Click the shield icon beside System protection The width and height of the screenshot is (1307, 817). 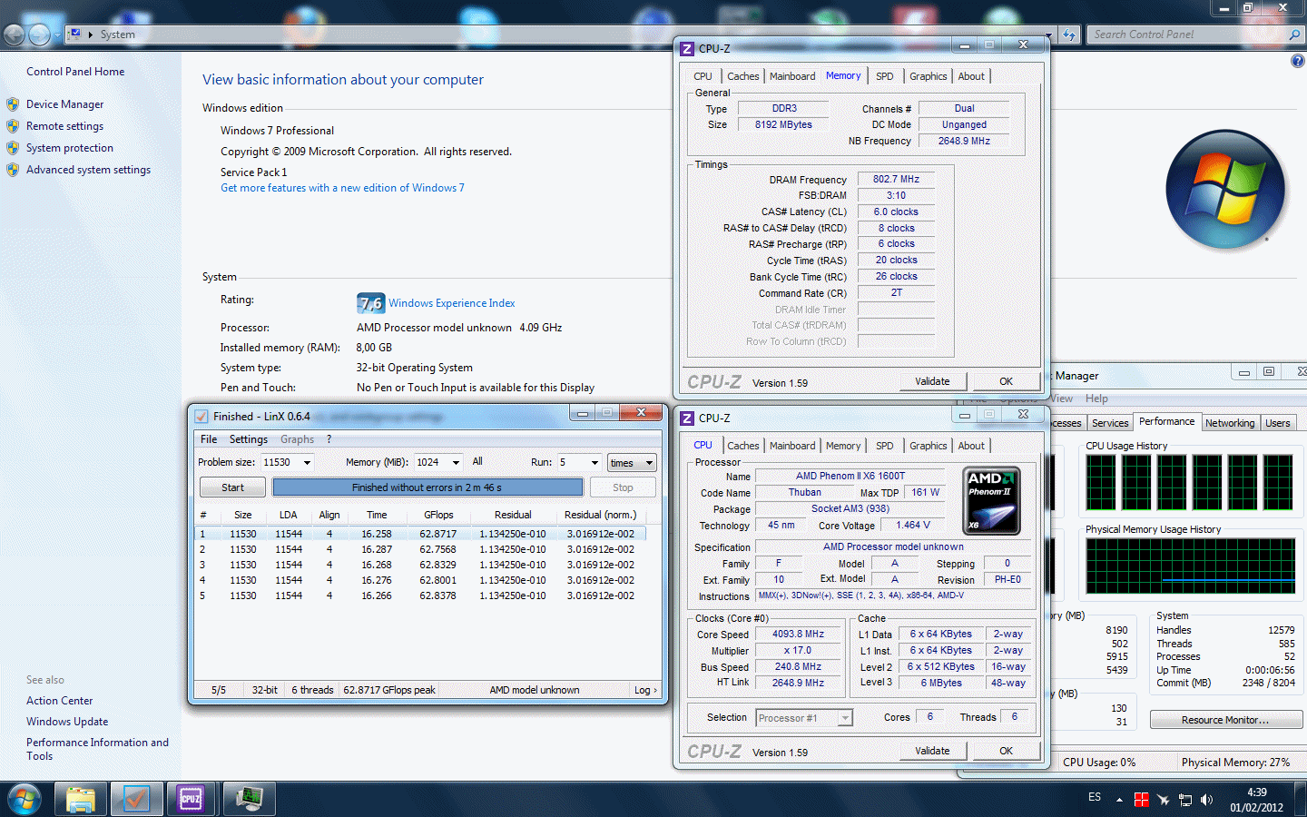13,148
